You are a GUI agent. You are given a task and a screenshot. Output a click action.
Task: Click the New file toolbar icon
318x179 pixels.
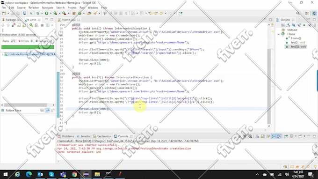pyautogui.click(x=4, y=14)
